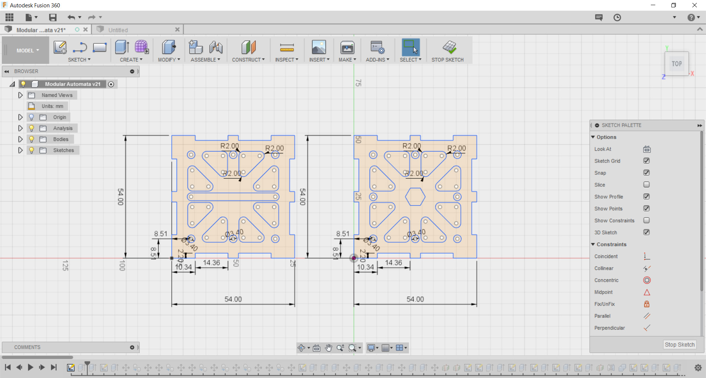This screenshot has height=378, width=706.
Task: Click the Modify Press Pull icon
Action: click(169, 47)
